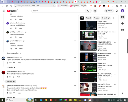
Task: Open the notifications bell
Action: pyautogui.click(x=117, y=11)
